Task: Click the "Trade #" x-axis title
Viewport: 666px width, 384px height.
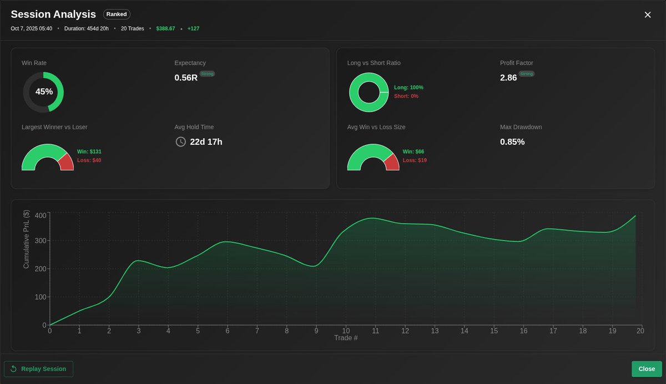Action: 346,337
